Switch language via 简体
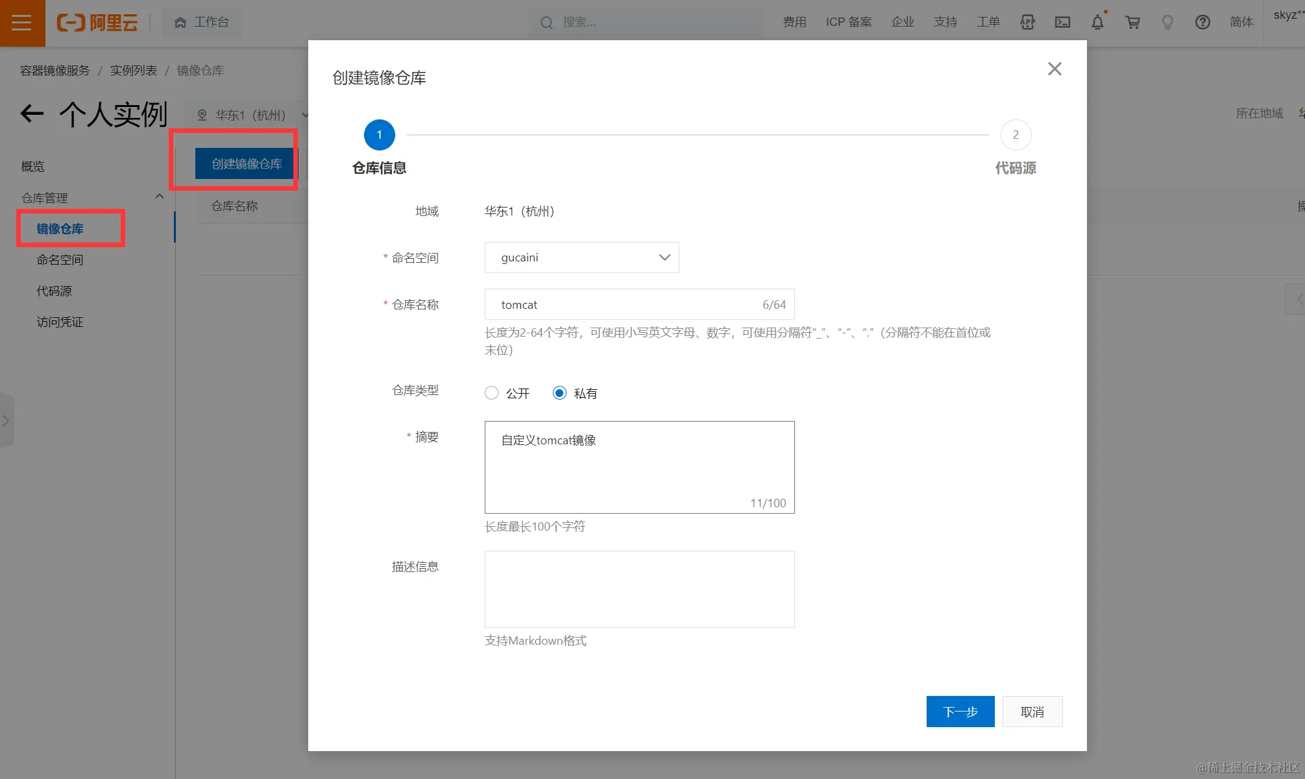The height and width of the screenshot is (779, 1305). (1241, 22)
